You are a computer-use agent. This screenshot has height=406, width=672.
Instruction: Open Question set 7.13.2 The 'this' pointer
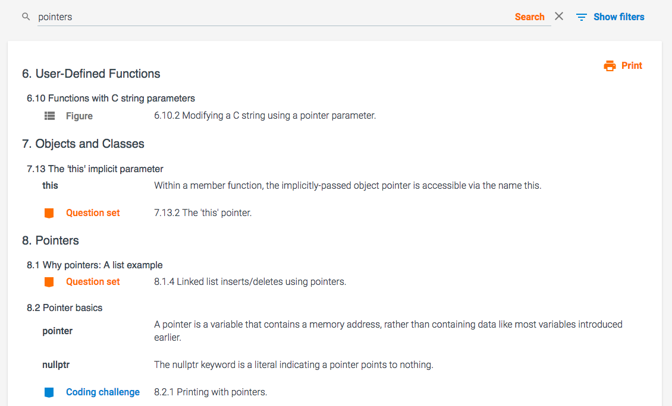coord(203,212)
